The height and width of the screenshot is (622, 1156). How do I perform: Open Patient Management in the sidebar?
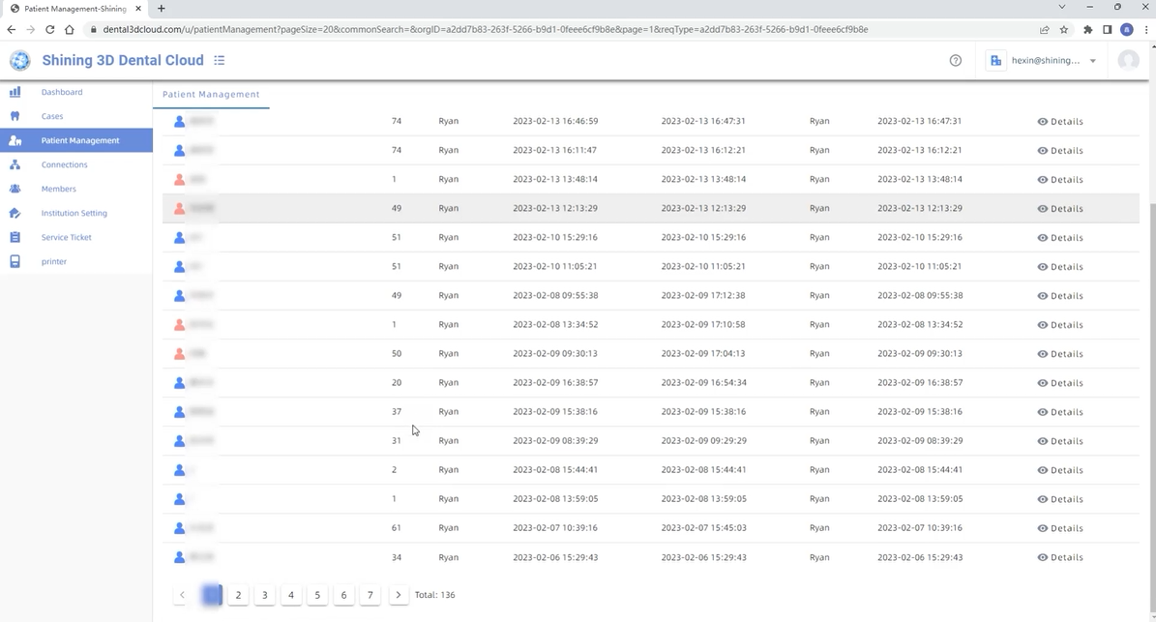point(79,140)
